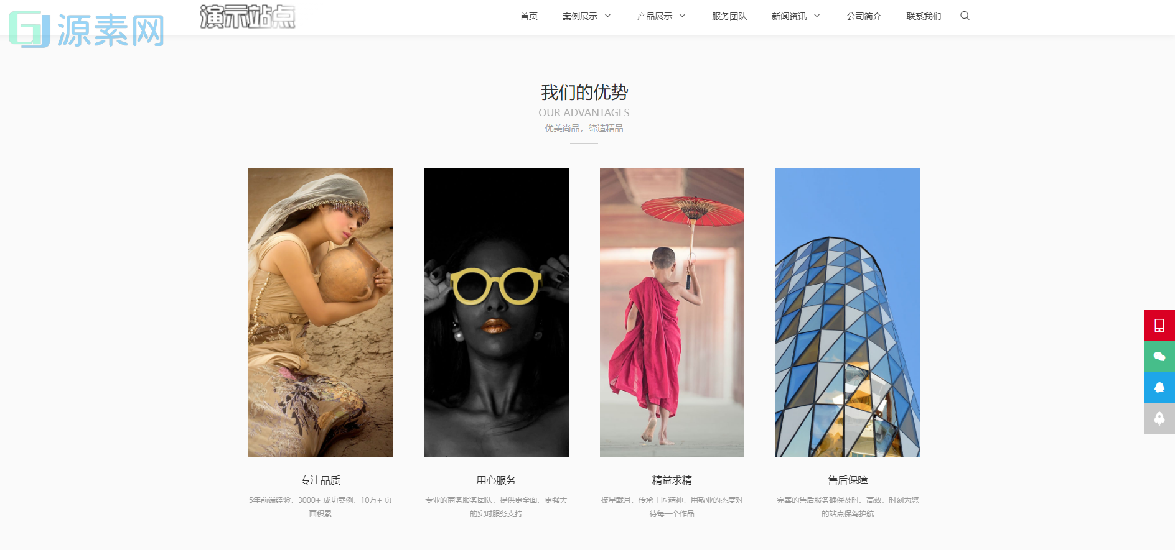
Task: Open the 公司简介 menu item
Action: point(864,16)
